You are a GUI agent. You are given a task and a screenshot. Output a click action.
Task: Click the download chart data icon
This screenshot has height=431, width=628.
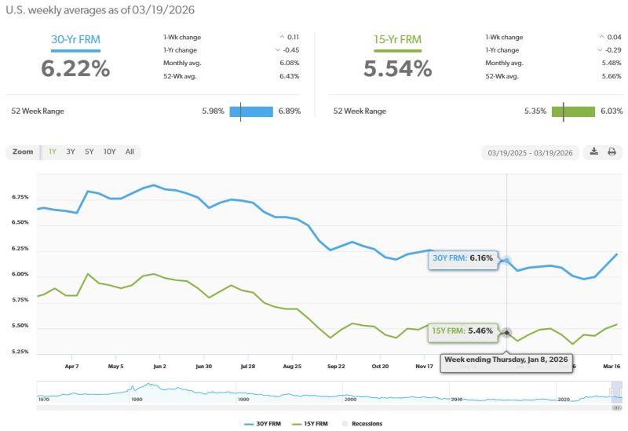594,152
